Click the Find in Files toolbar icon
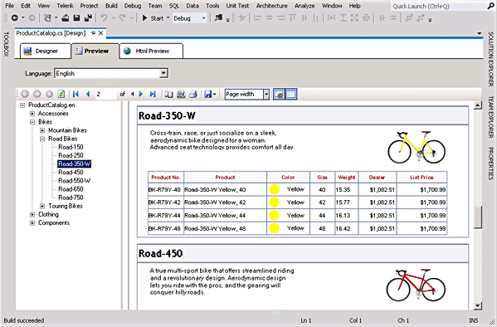The width and height of the screenshot is (497, 327). [x=218, y=18]
